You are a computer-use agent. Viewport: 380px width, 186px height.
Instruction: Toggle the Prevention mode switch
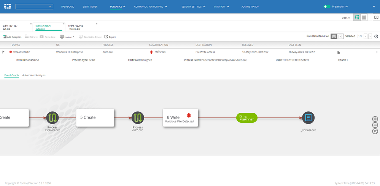tap(327, 6)
